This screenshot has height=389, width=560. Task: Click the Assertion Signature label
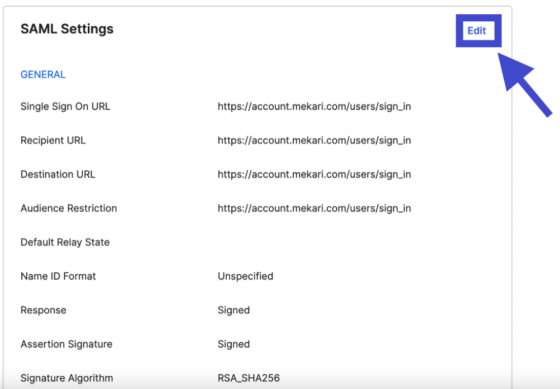pos(66,344)
